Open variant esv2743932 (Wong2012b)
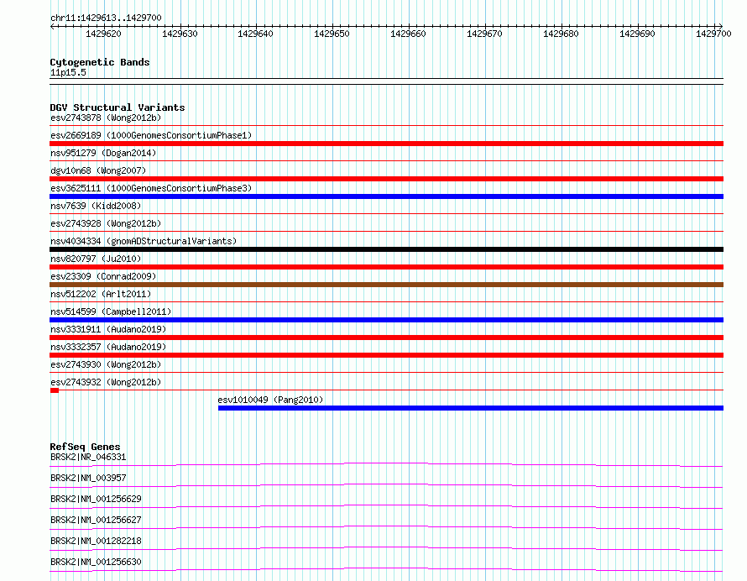 pyautogui.click(x=106, y=382)
